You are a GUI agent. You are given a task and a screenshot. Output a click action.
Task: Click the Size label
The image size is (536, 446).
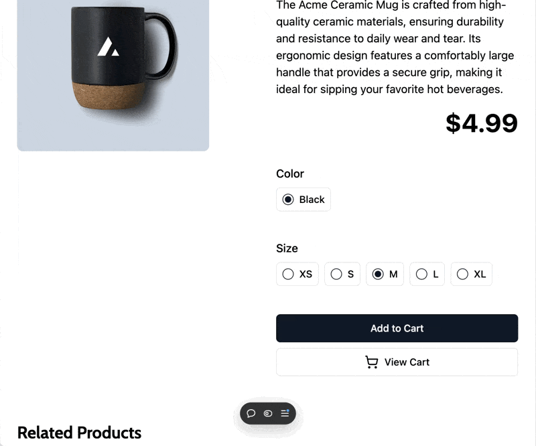(287, 248)
